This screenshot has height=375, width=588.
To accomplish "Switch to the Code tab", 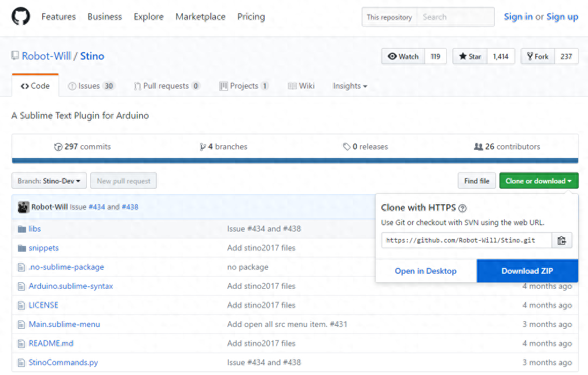I will coord(35,86).
